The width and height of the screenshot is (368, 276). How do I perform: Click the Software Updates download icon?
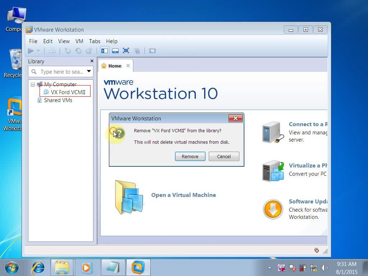[x=273, y=209]
